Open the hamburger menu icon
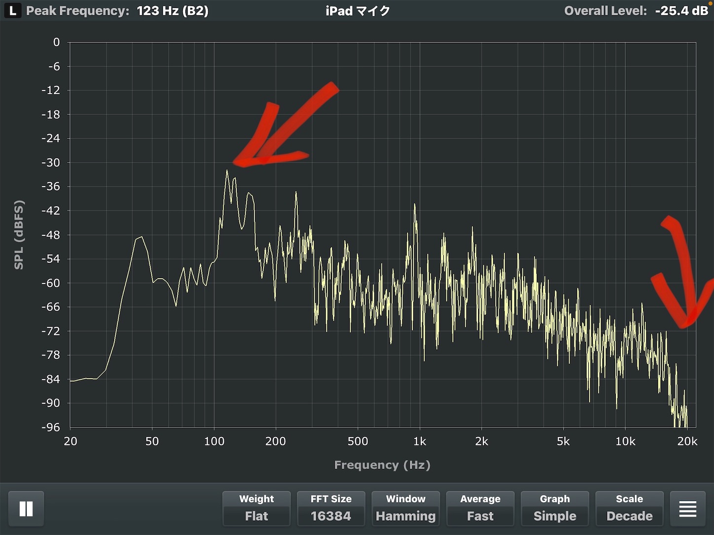Screen dimensions: 714x535 (687, 508)
